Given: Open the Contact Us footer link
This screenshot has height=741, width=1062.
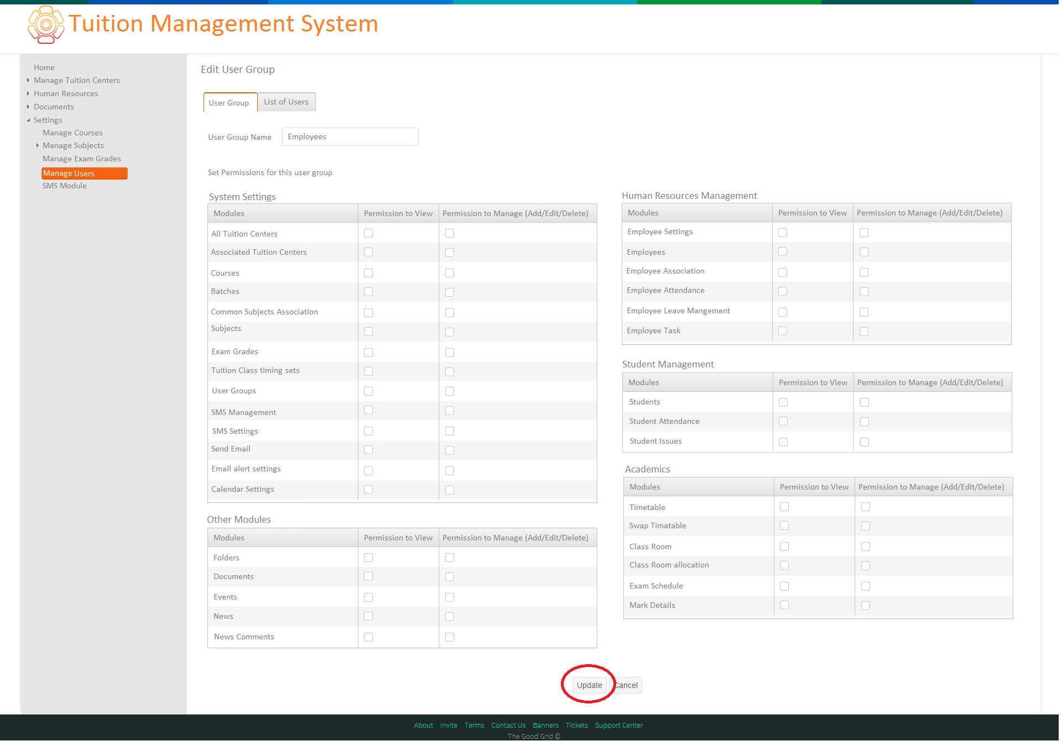Looking at the screenshot, I should pyautogui.click(x=509, y=726).
